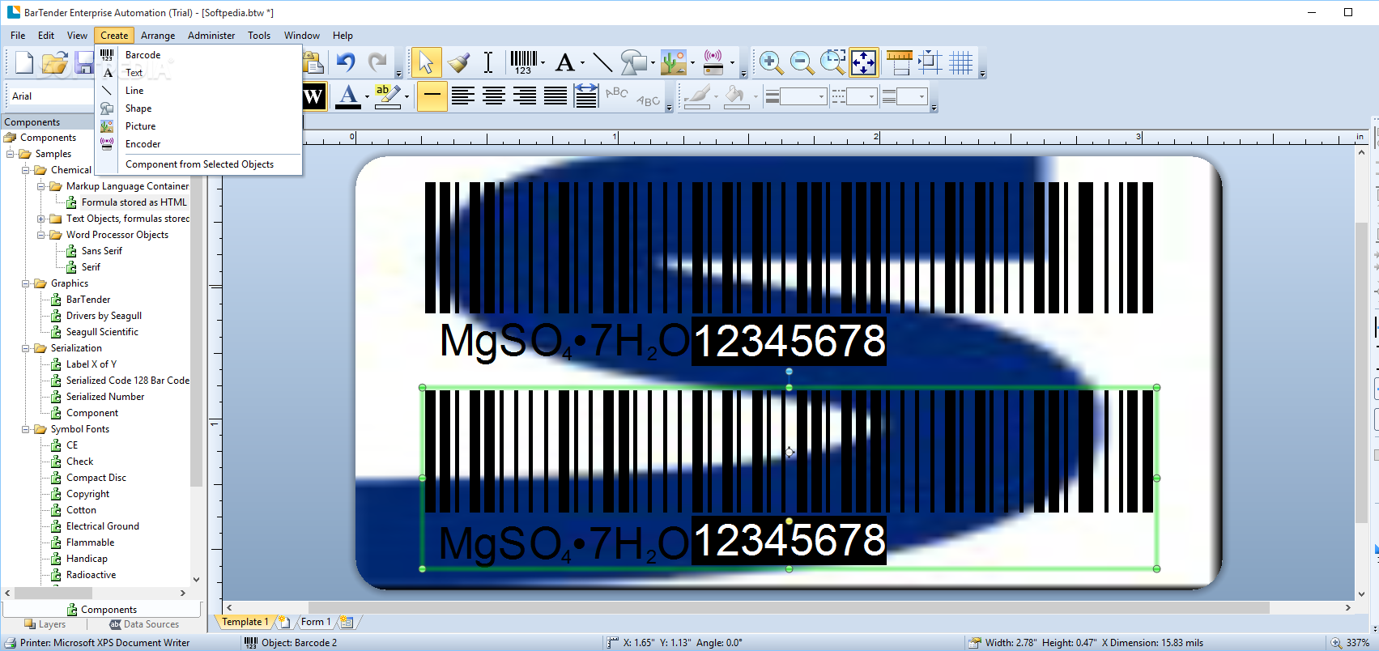Open the font color dropdown arrow
The image size is (1379, 651).
click(367, 97)
